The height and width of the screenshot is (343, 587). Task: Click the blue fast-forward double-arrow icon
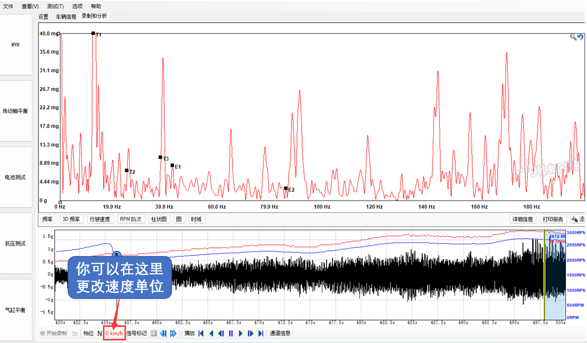pos(173,333)
